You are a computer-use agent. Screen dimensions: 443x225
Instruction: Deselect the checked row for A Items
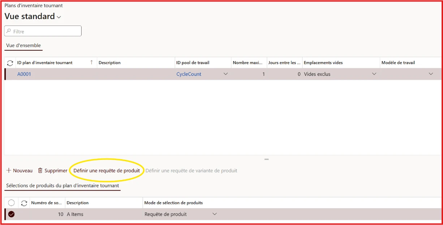coord(12,214)
